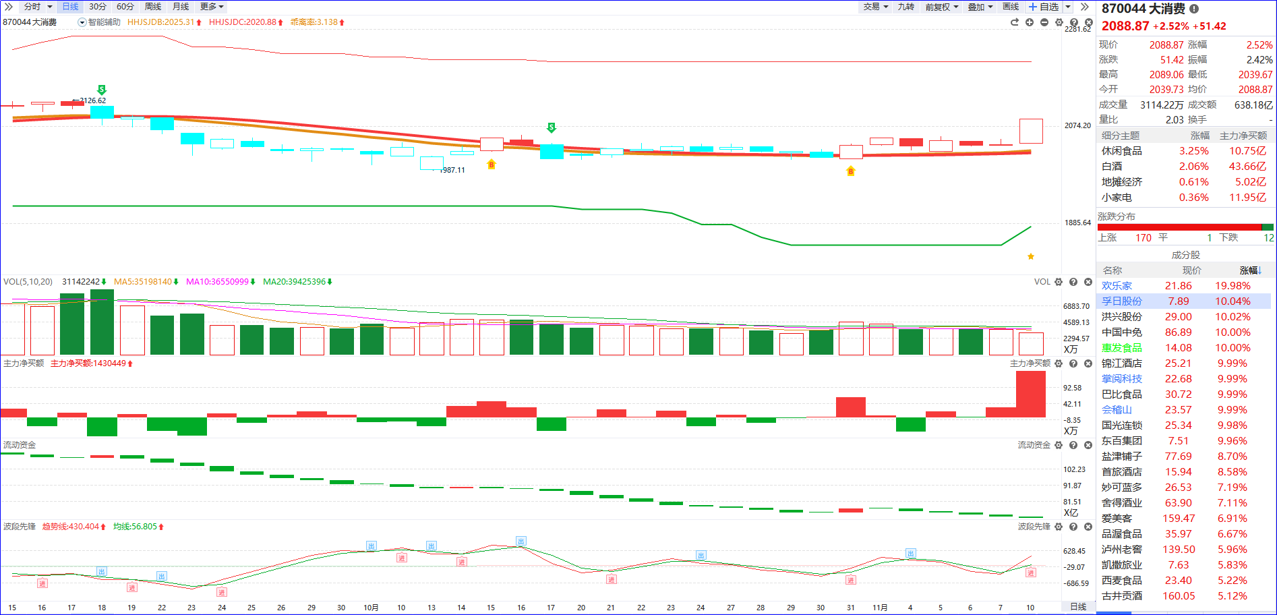Click the share arrow icon above main chart
Image resolution: width=1277 pixels, height=615 pixels.
1015,22
